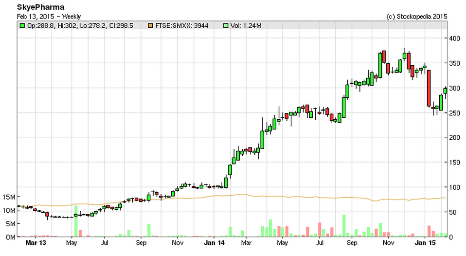Image resolution: width=466 pixels, height=256 pixels.
Task: Click the 'Feb 13, 2015 – Weekly' date label
Action: coord(49,17)
